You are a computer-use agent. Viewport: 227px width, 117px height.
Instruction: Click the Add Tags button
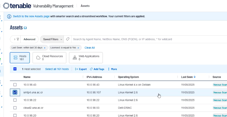click(x=97, y=69)
